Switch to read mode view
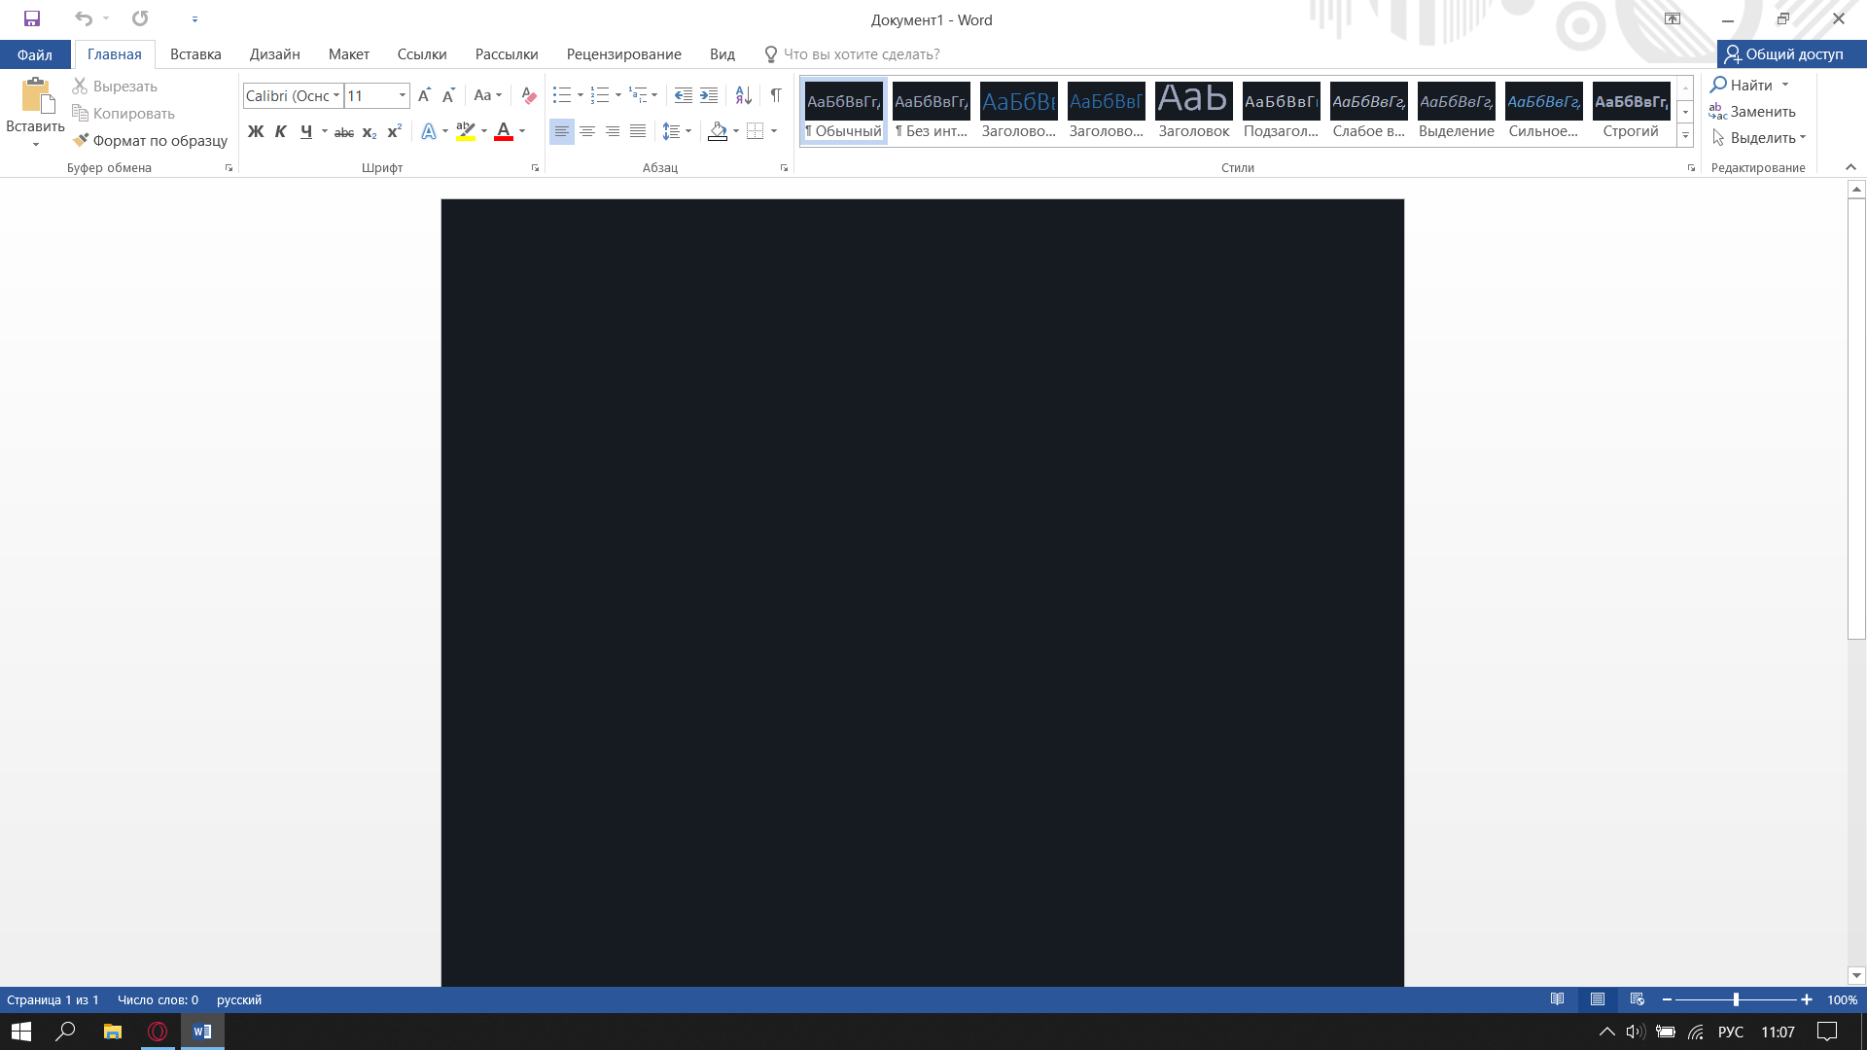This screenshot has height=1050, width=1867. pos(1557,999)
